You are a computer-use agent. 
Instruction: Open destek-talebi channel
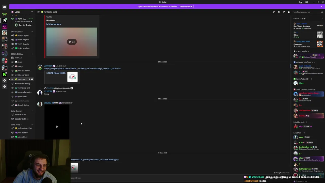click(x=22, y=105)
